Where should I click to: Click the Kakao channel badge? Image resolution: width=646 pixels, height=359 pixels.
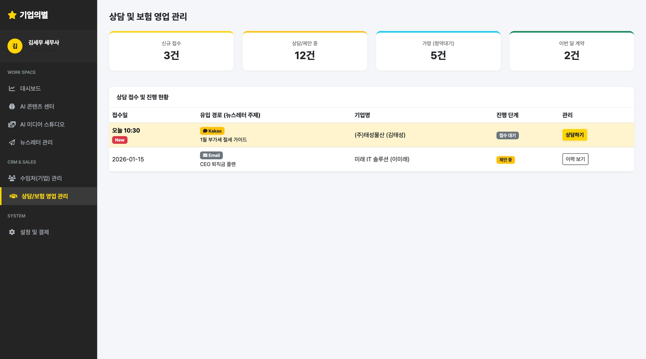click(212, 131)
